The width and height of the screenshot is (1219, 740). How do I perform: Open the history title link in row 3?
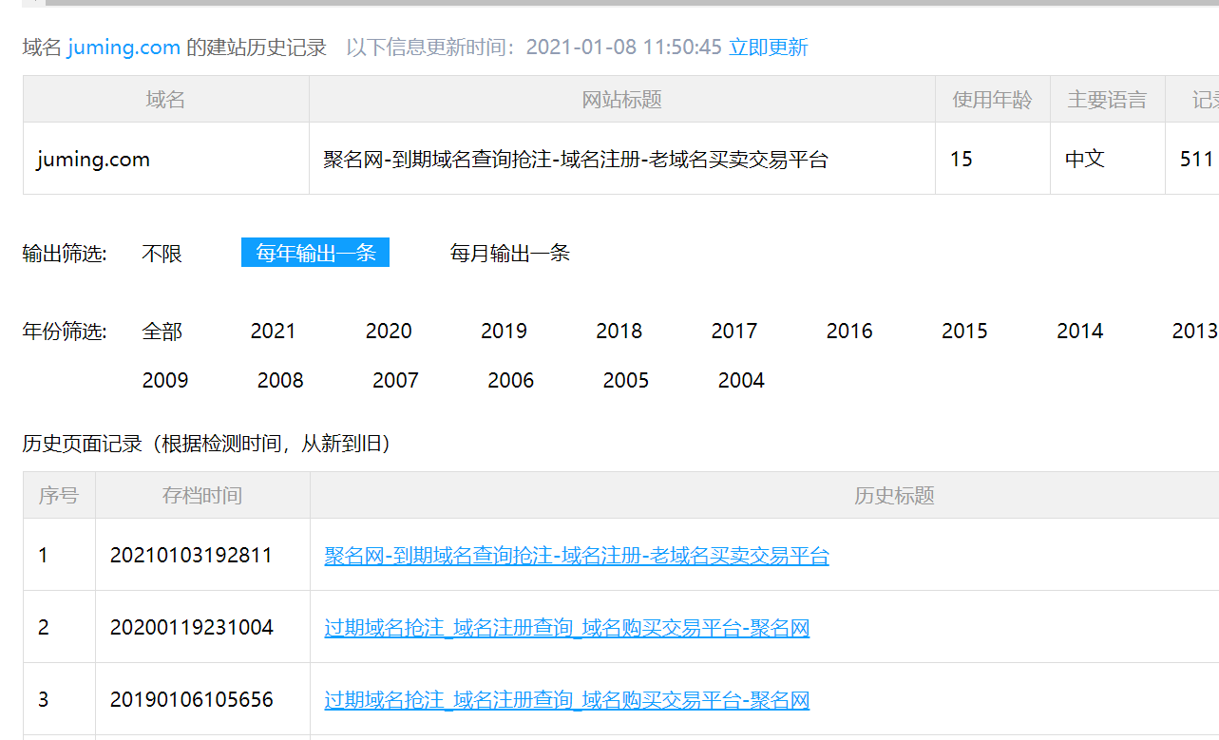[x=567, y=700]
